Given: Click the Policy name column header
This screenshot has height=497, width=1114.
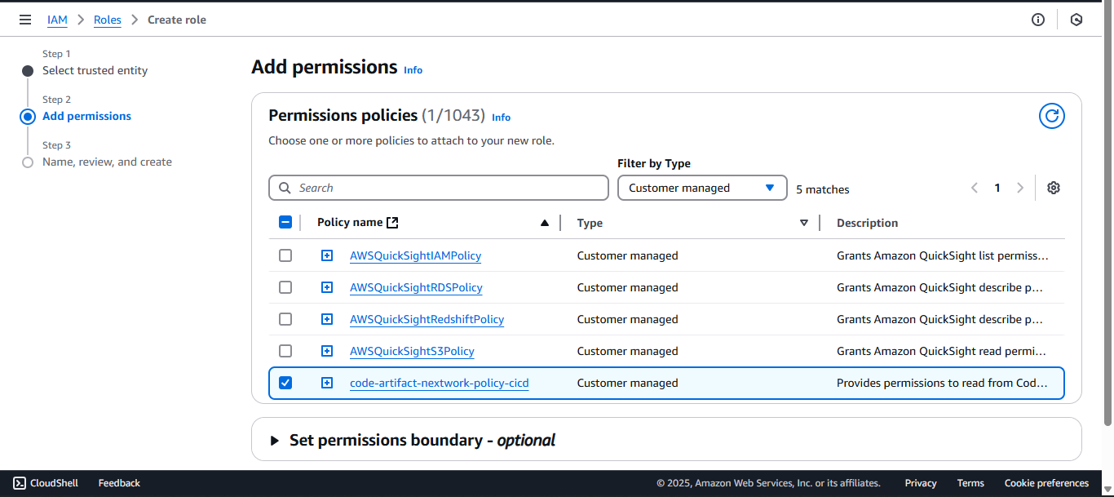Looking at the screenshot, I should pos(350,222).
